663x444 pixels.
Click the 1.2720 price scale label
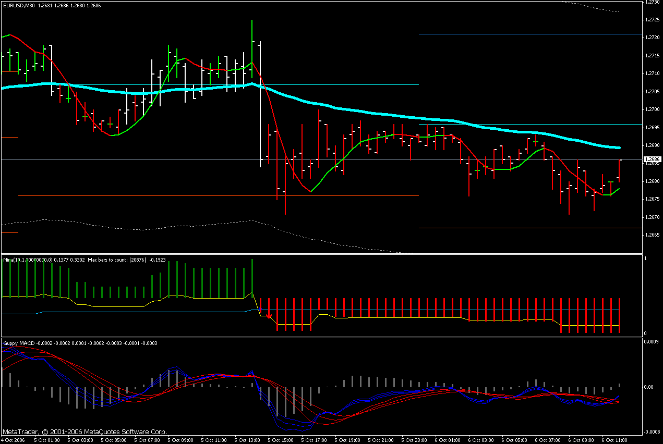click(x=651, y=38)
